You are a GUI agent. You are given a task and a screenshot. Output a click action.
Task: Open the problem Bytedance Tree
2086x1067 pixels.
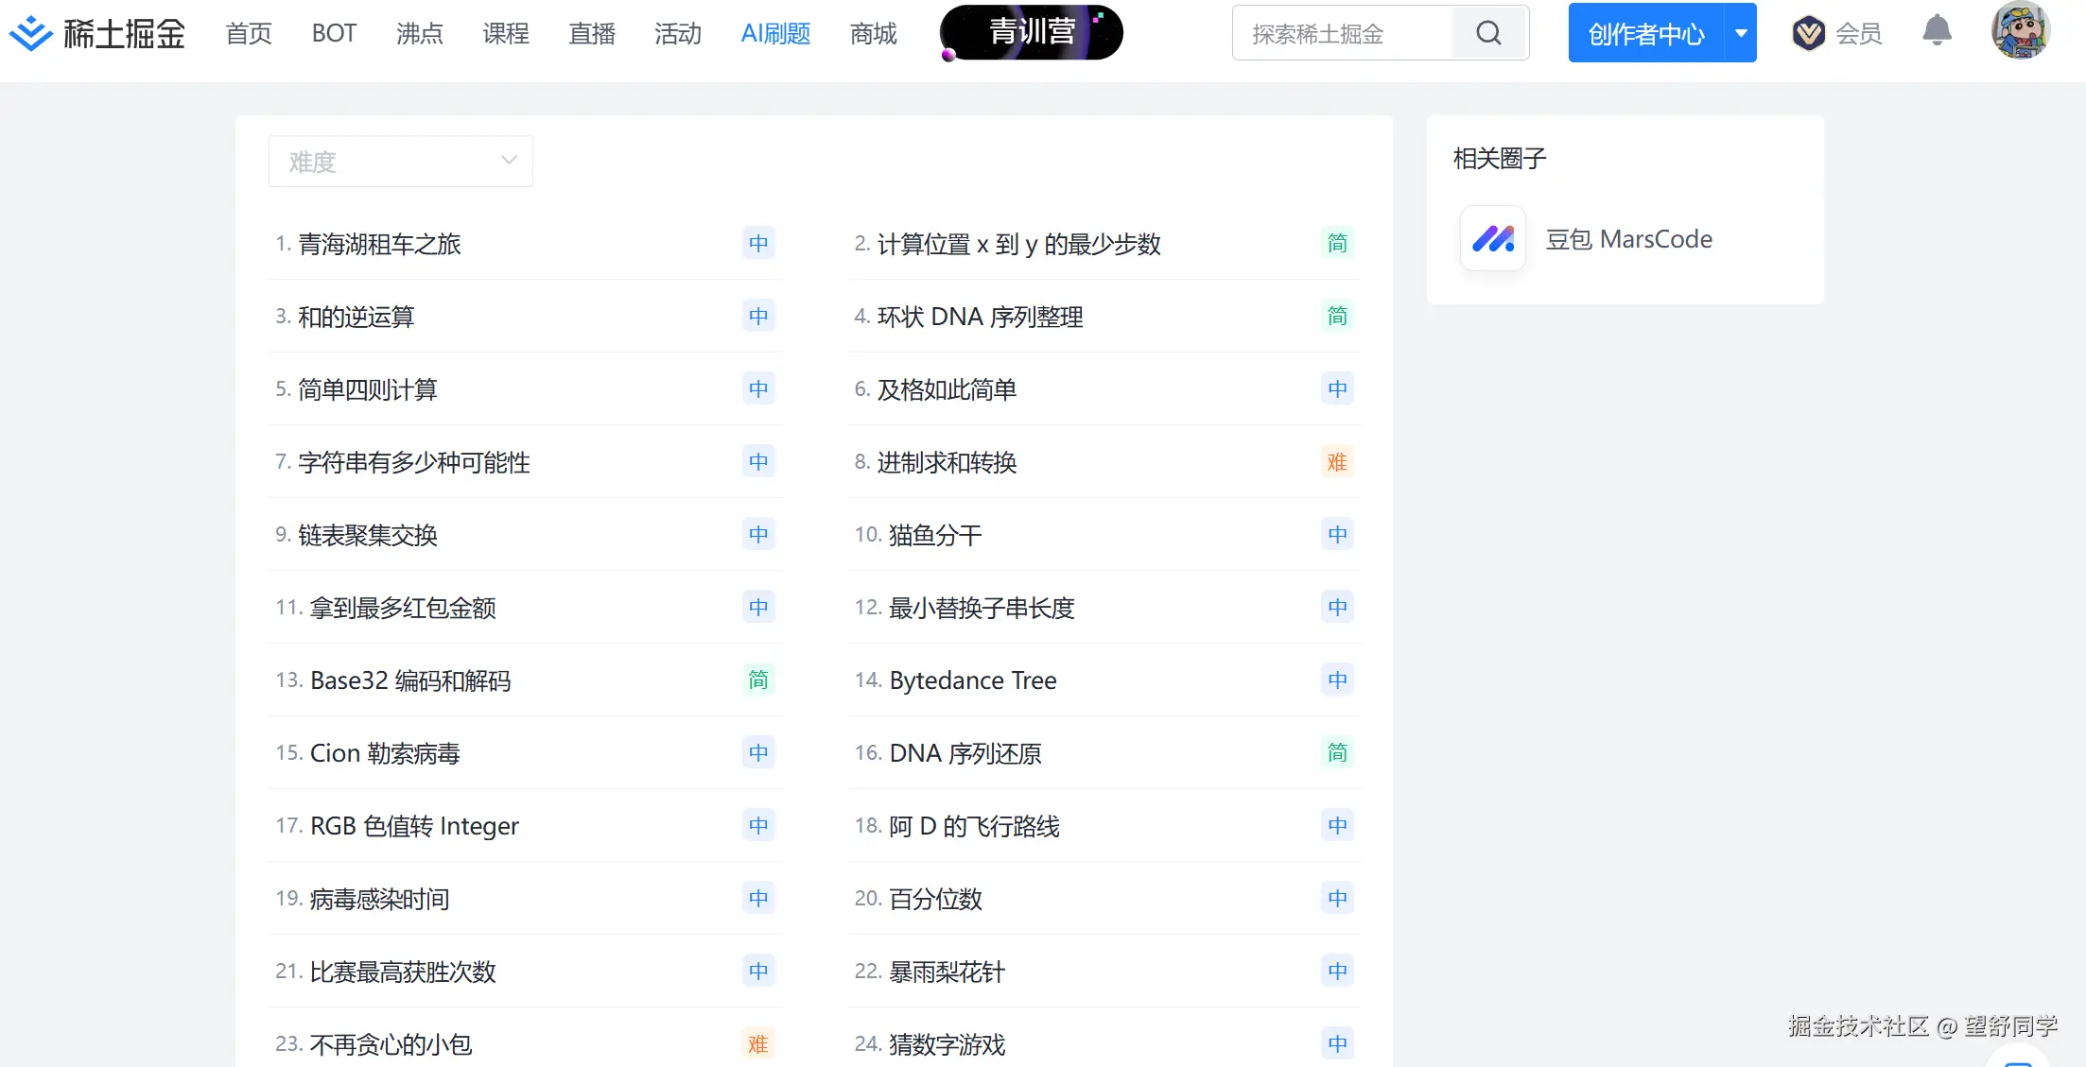point(973,680)
